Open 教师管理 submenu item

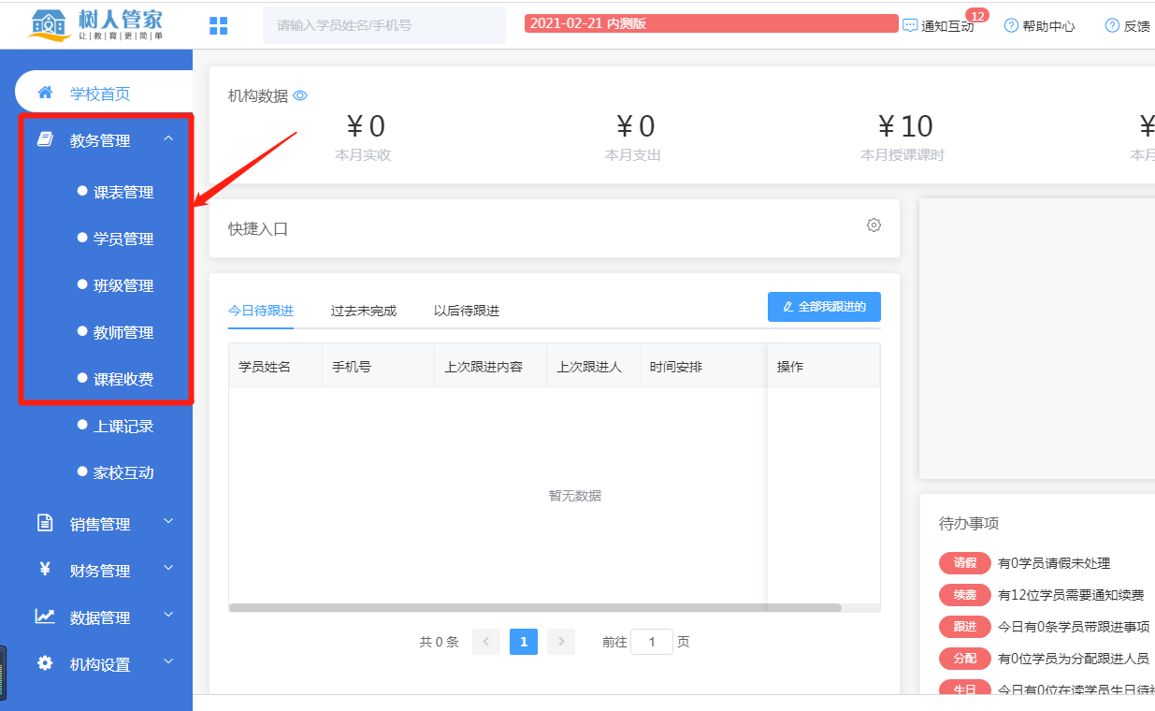click(123, 332)
